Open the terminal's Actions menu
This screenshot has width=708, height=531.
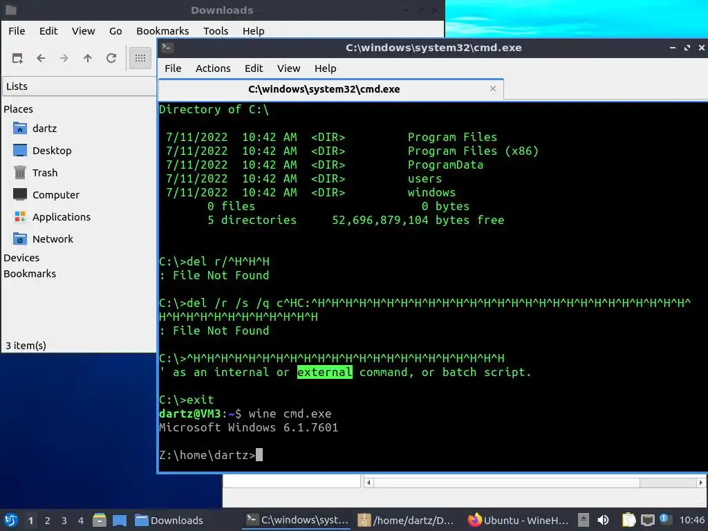(213, 68)
